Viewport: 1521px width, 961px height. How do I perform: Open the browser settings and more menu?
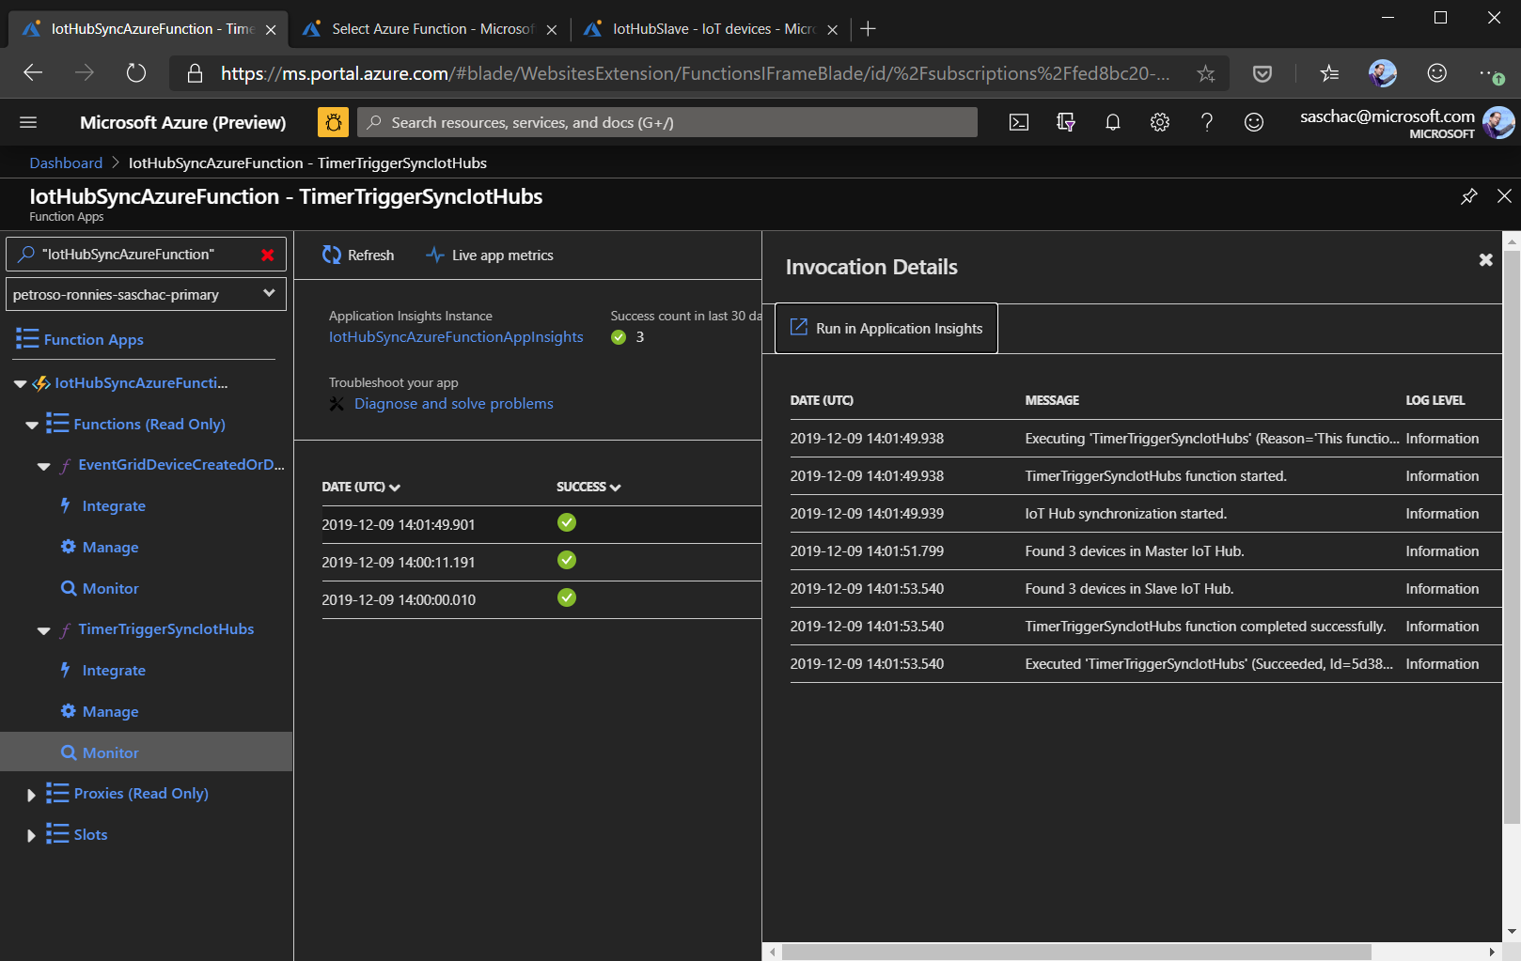point(1491,73)
